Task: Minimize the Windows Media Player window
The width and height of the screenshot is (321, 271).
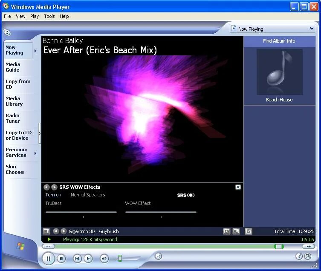Action: (x=294, y=7)
